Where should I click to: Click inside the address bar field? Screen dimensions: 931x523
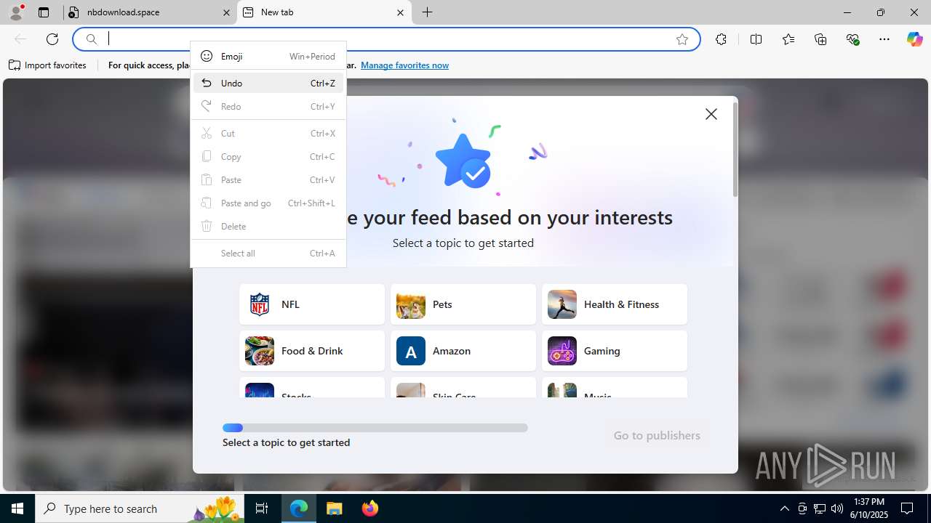pos(385,39)
